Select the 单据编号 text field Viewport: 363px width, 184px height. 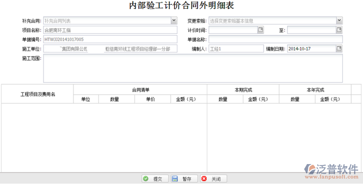pos(109,39)
